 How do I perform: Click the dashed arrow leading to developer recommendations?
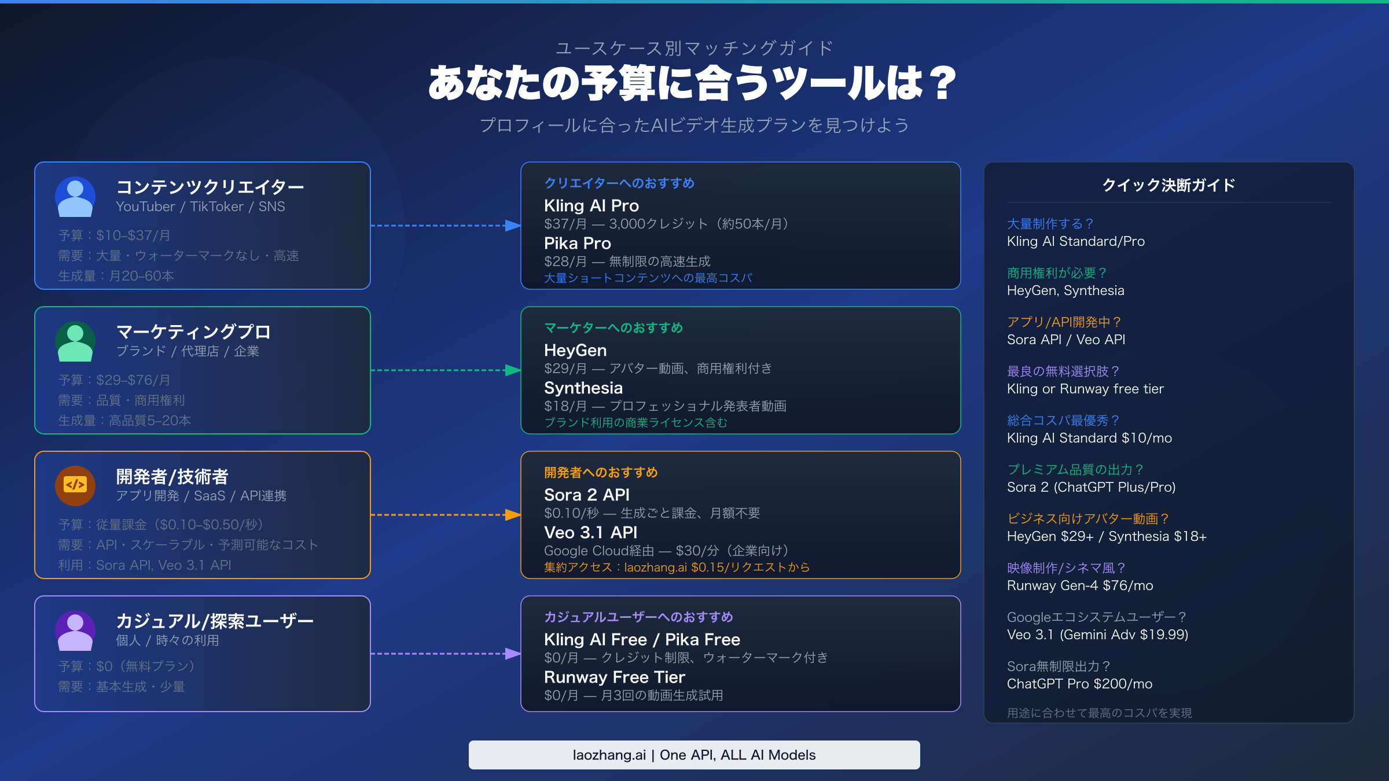click(x=446, y=514)
